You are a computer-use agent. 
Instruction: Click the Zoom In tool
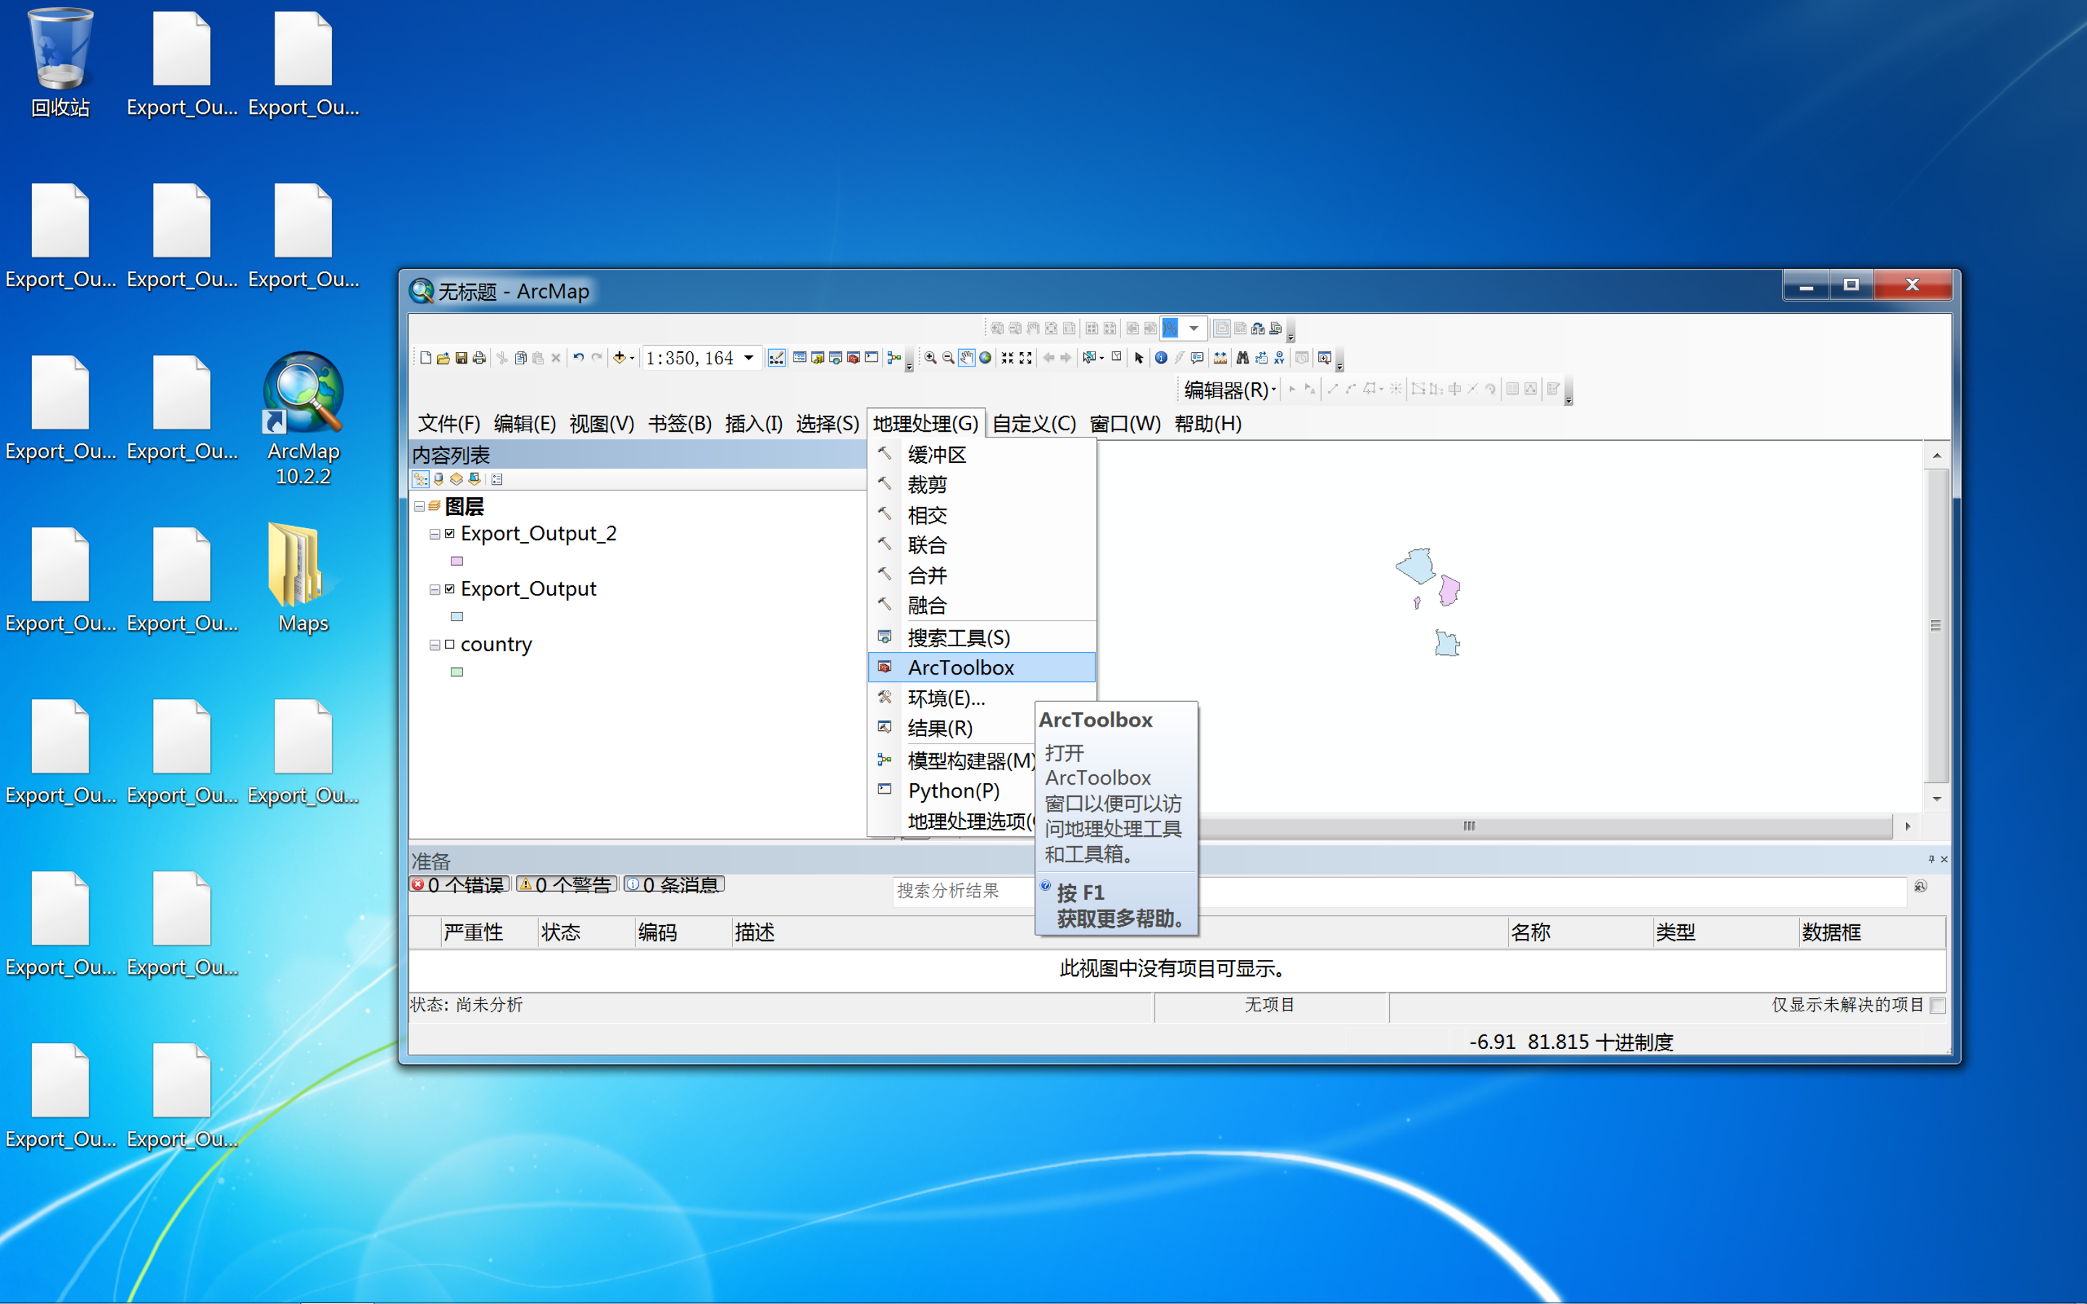930,358
